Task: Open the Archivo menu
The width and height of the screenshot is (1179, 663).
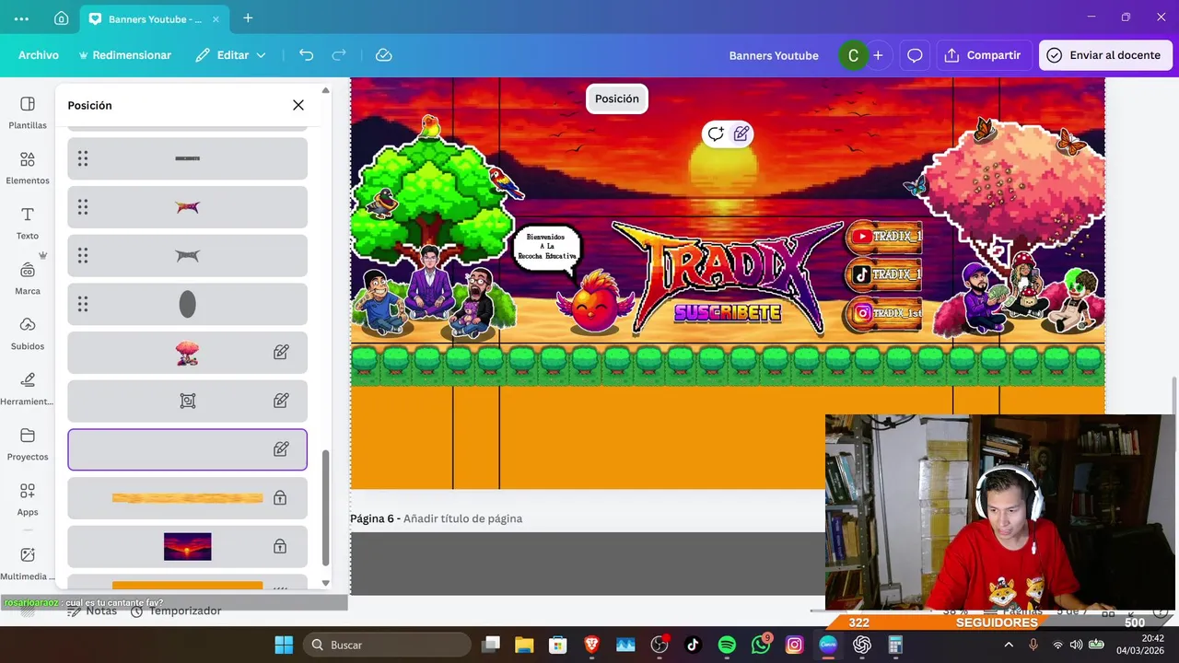Action: [39, 55]
